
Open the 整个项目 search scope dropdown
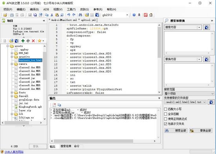coord(189,94)
